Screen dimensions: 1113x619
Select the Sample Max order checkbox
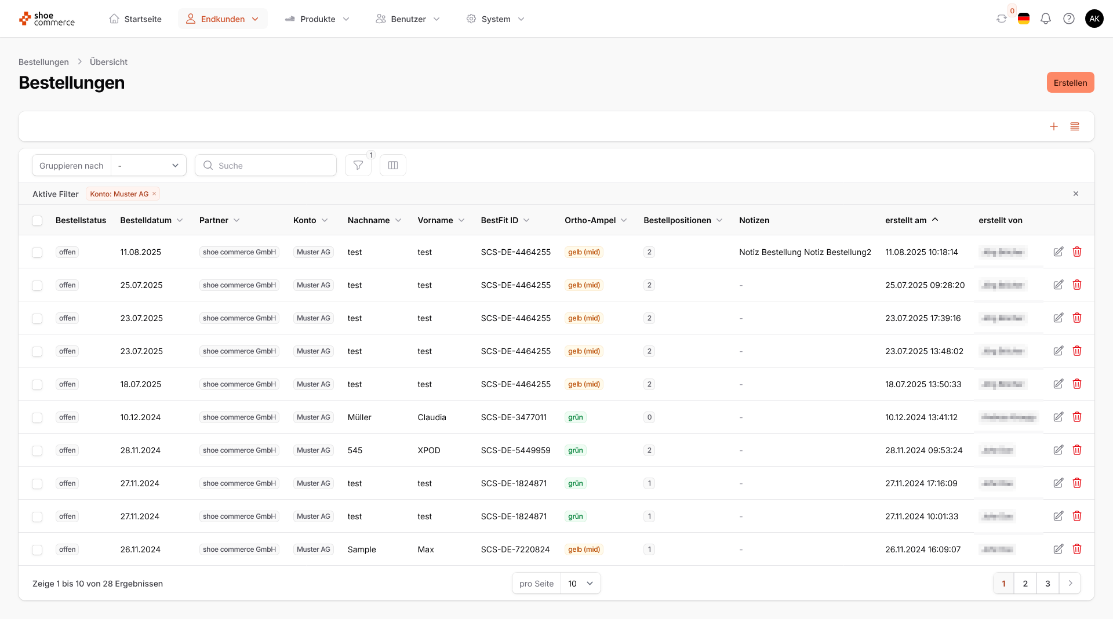pyautogui.click(x=37, y=550)
